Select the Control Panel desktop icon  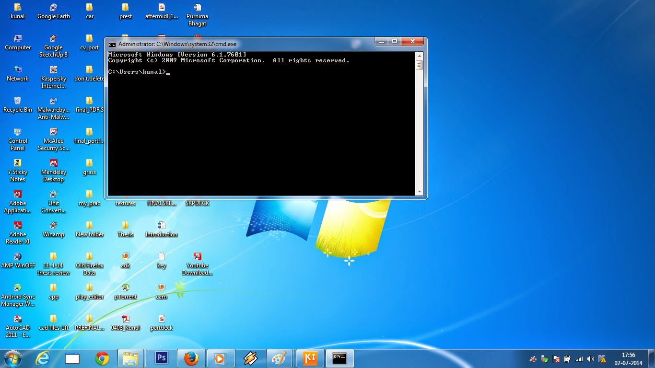(18, 139)
